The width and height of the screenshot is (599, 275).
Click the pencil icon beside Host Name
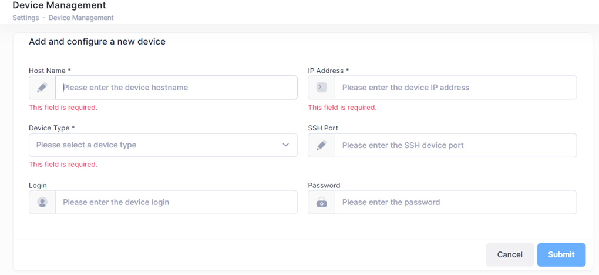42,88
